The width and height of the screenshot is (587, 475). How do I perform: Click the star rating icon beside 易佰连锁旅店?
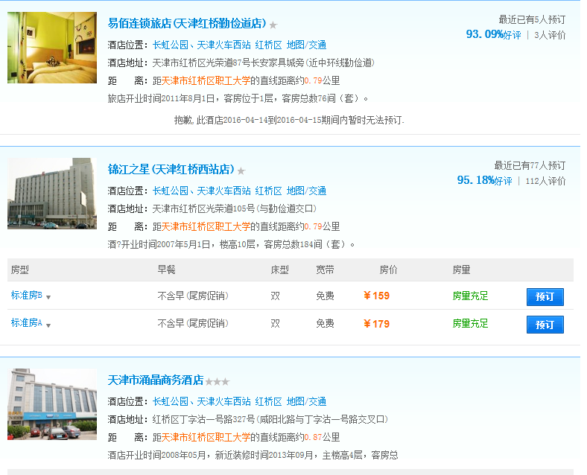[273, 25]
